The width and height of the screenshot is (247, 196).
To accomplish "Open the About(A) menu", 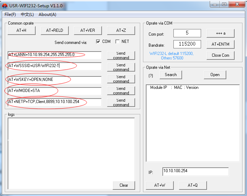I will pos(47,15).
